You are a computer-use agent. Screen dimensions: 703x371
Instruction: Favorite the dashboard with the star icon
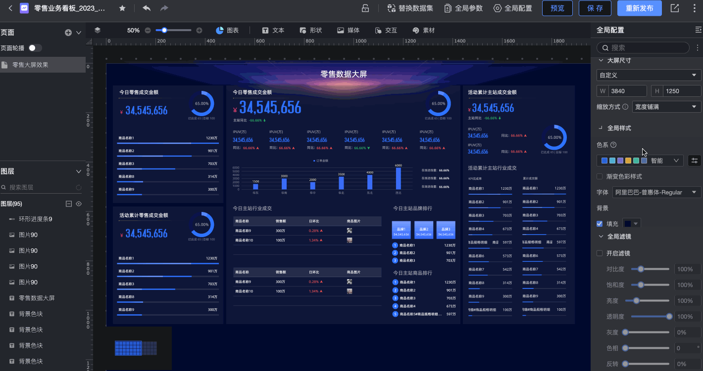click(122, 8)
